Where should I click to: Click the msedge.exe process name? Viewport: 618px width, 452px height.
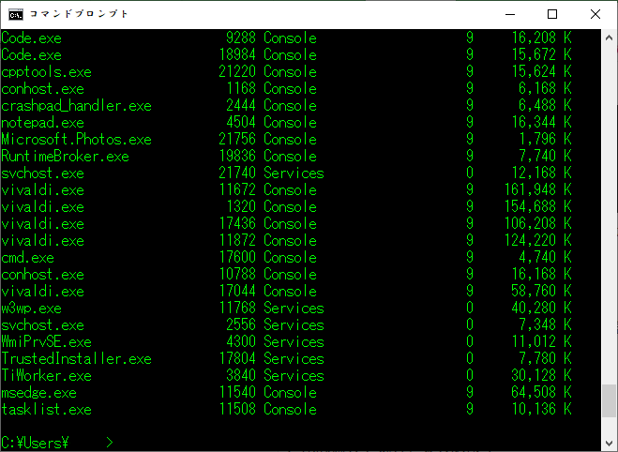coord(38,393)
